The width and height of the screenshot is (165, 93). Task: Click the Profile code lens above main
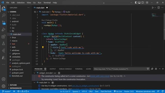[55, 20]
